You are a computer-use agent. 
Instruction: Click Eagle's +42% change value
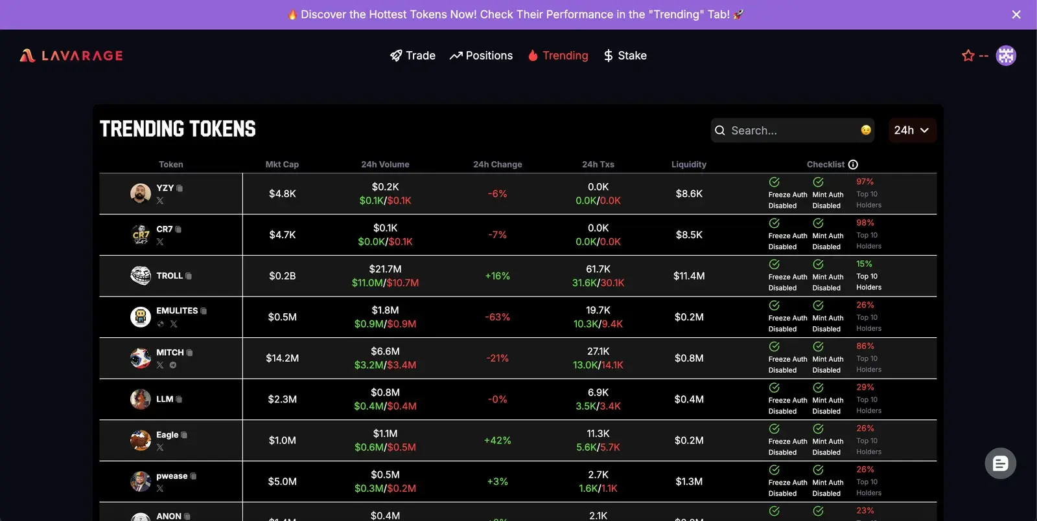tap(498, 440)
